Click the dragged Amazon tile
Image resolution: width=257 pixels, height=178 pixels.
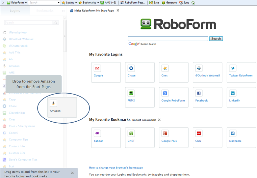click(x=62, y=107)
